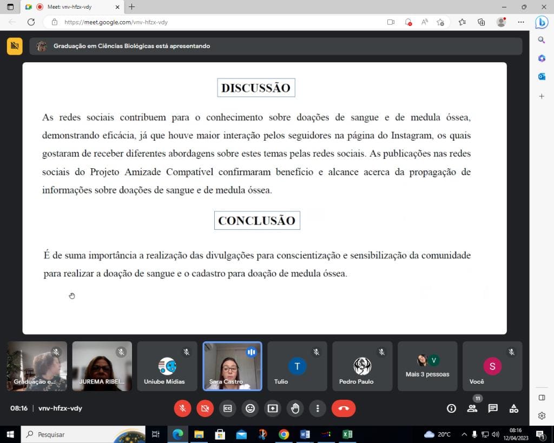Open the Edge Favorites list
554x443 pixels.
tap(462, 22)
